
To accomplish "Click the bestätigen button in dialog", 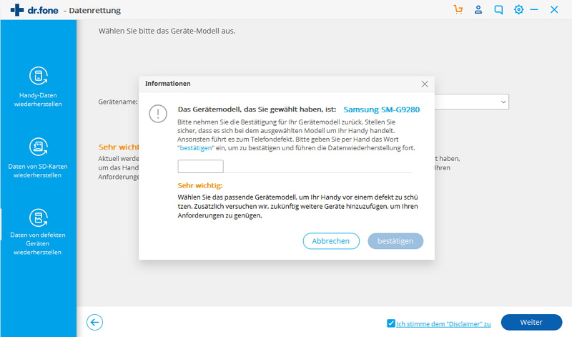I will [395, 241].
